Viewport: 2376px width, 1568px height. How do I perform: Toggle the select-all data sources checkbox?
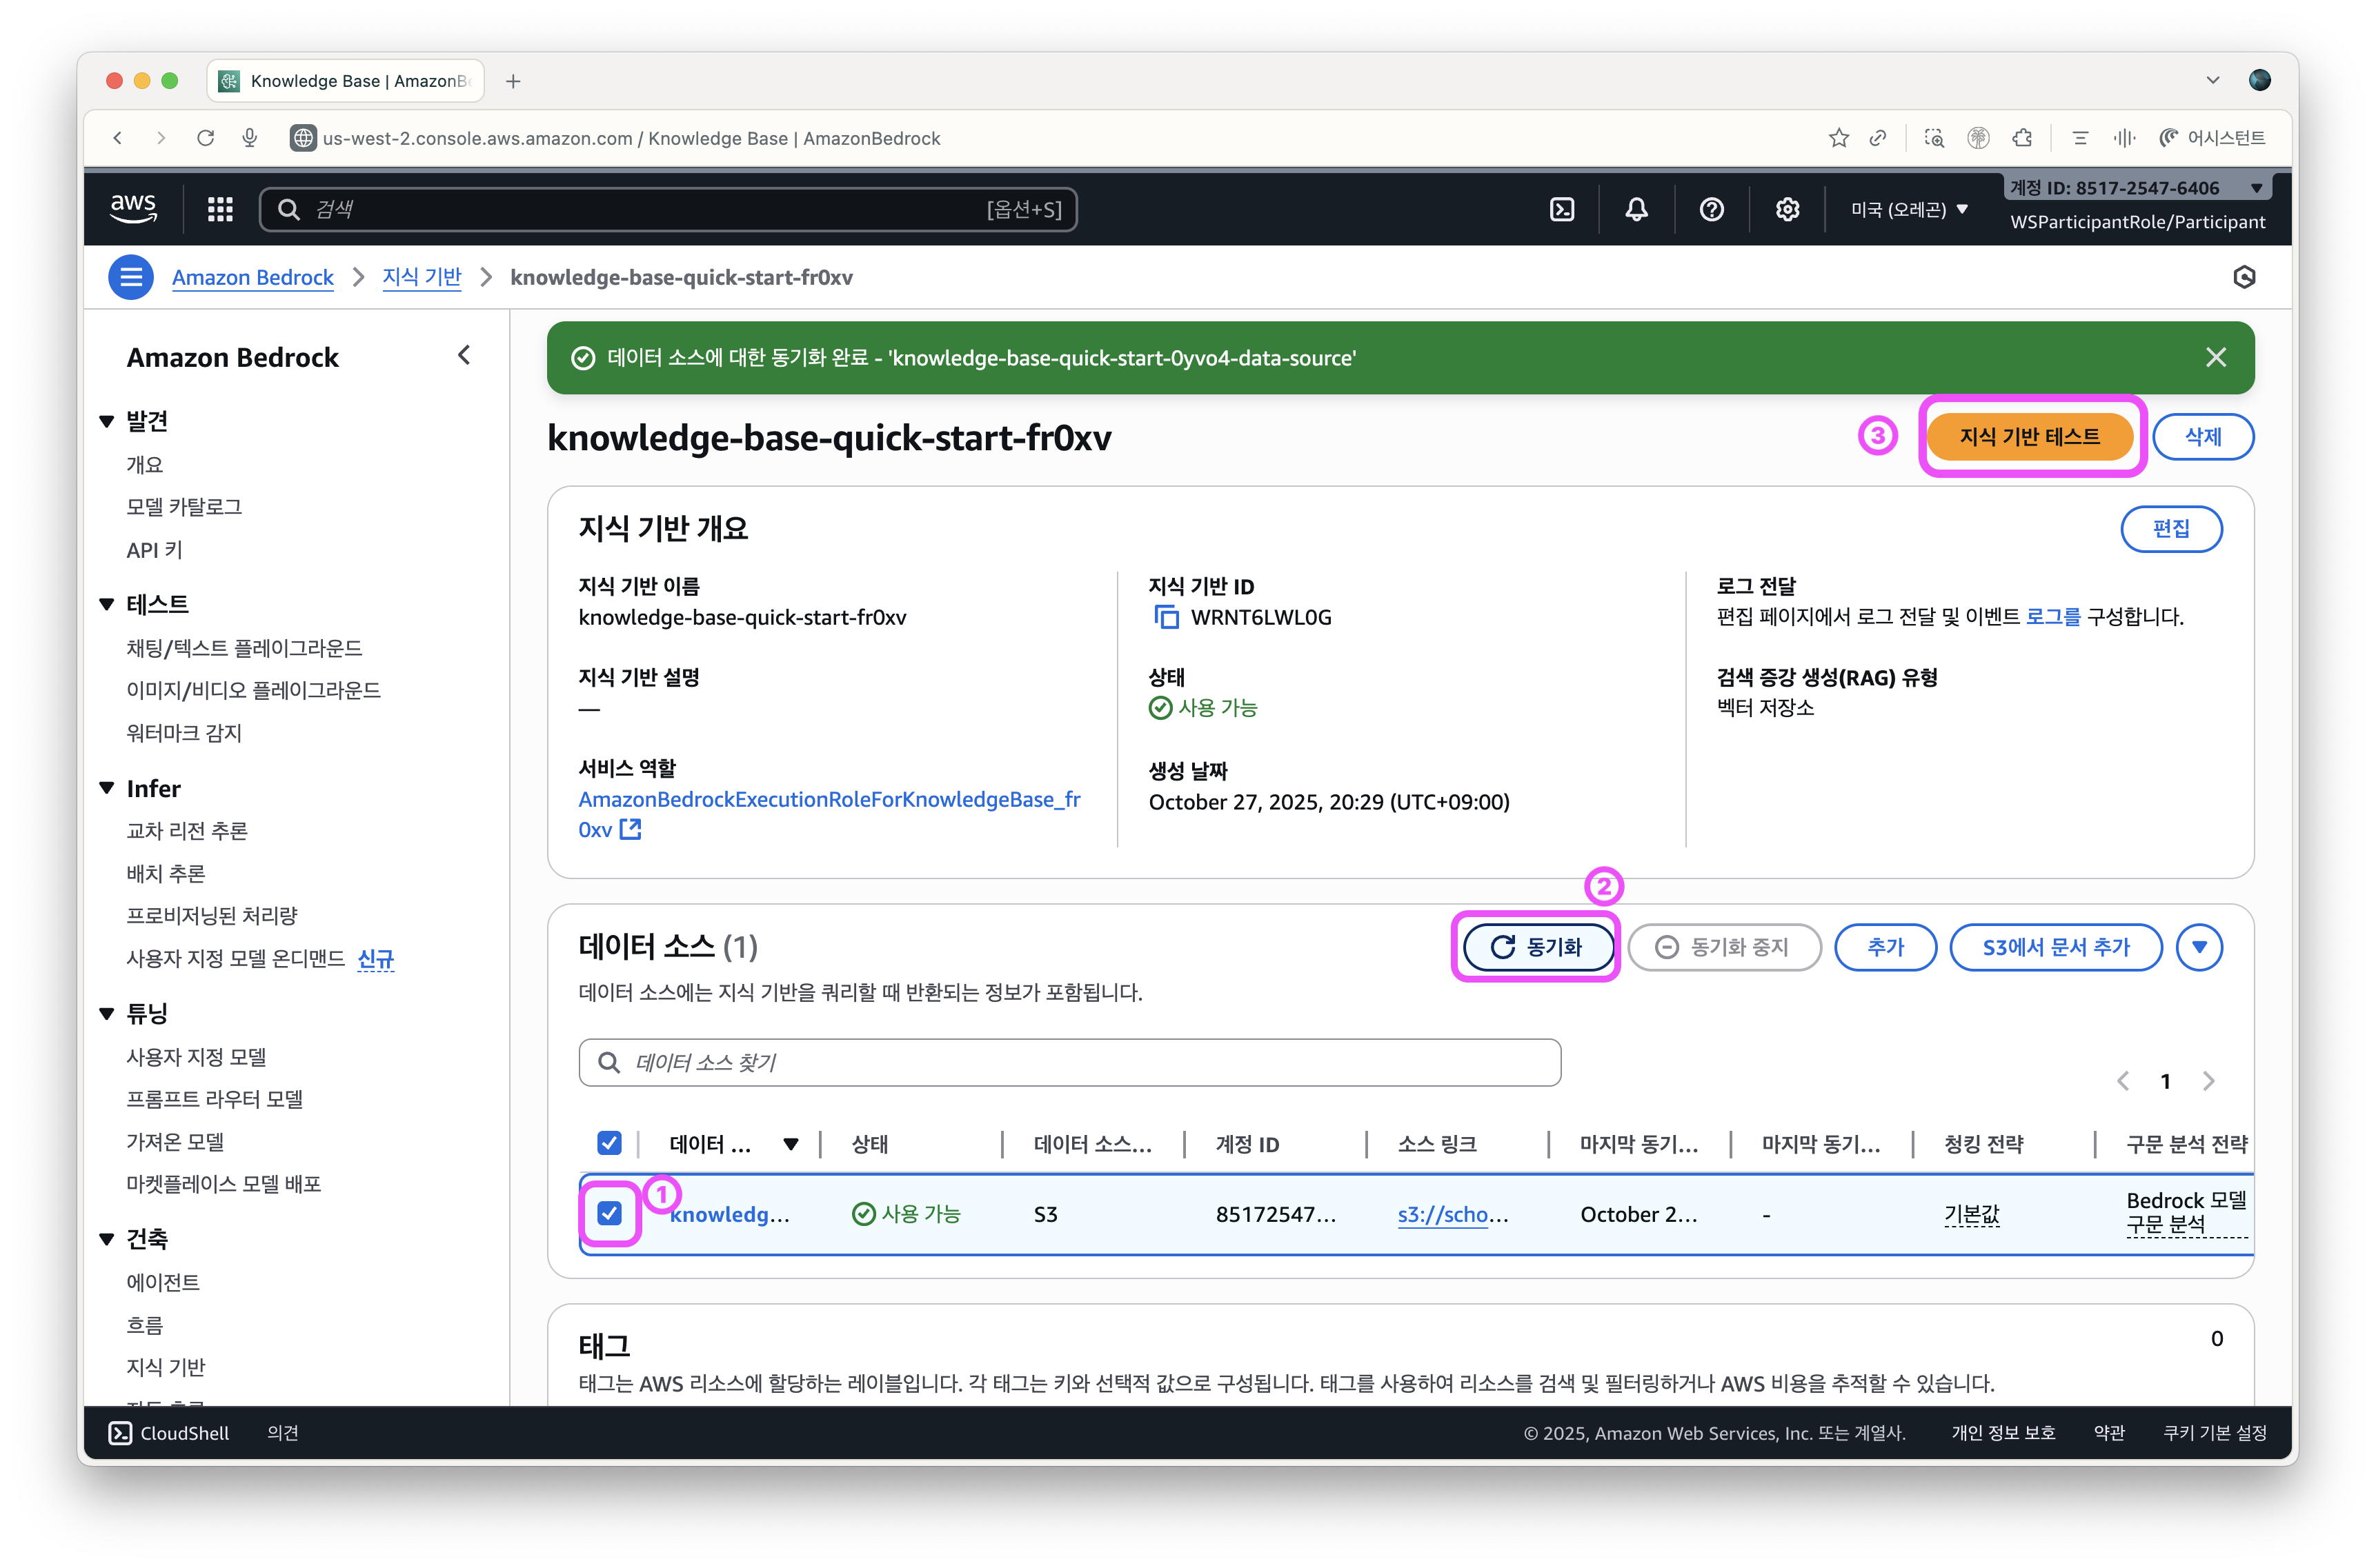coord(609,1143)
